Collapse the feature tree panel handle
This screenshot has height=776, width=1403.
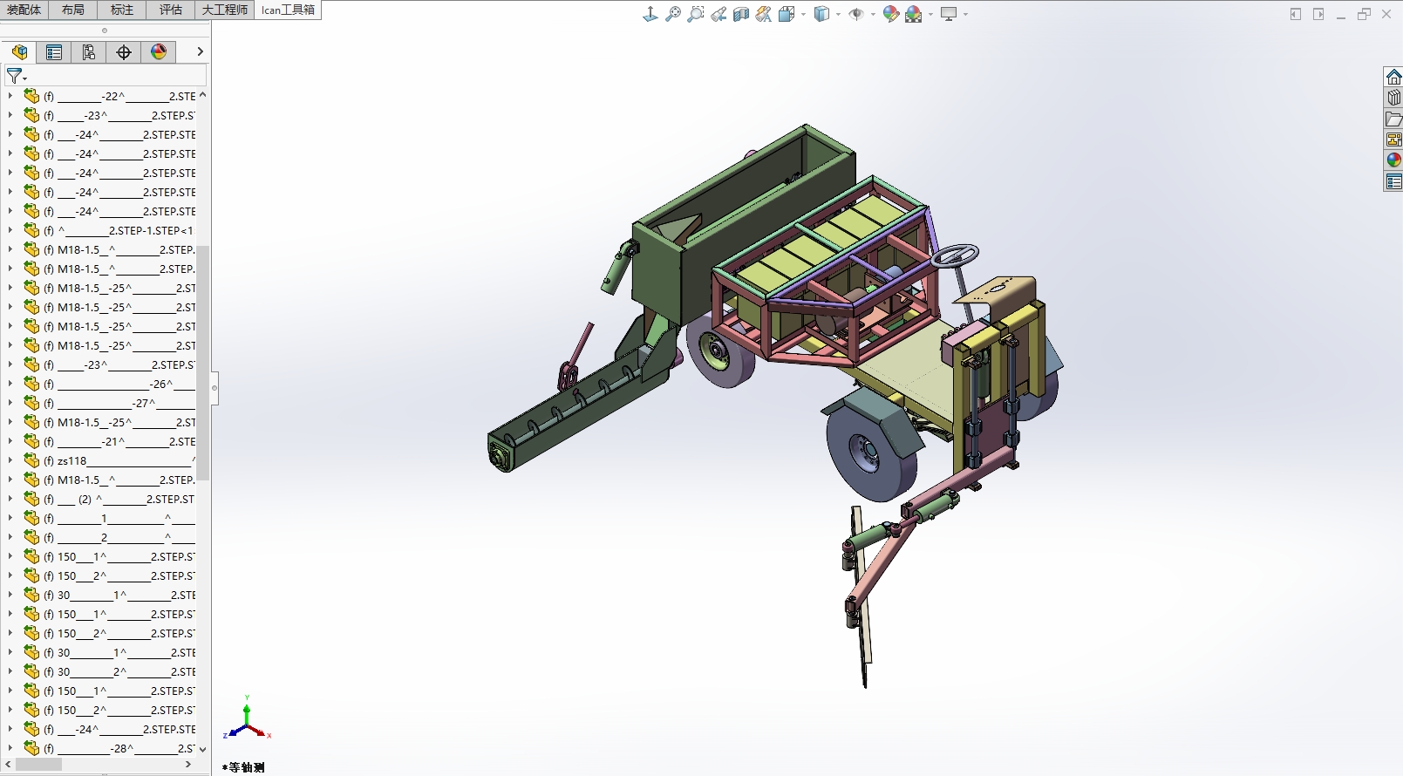coord(215,387)
